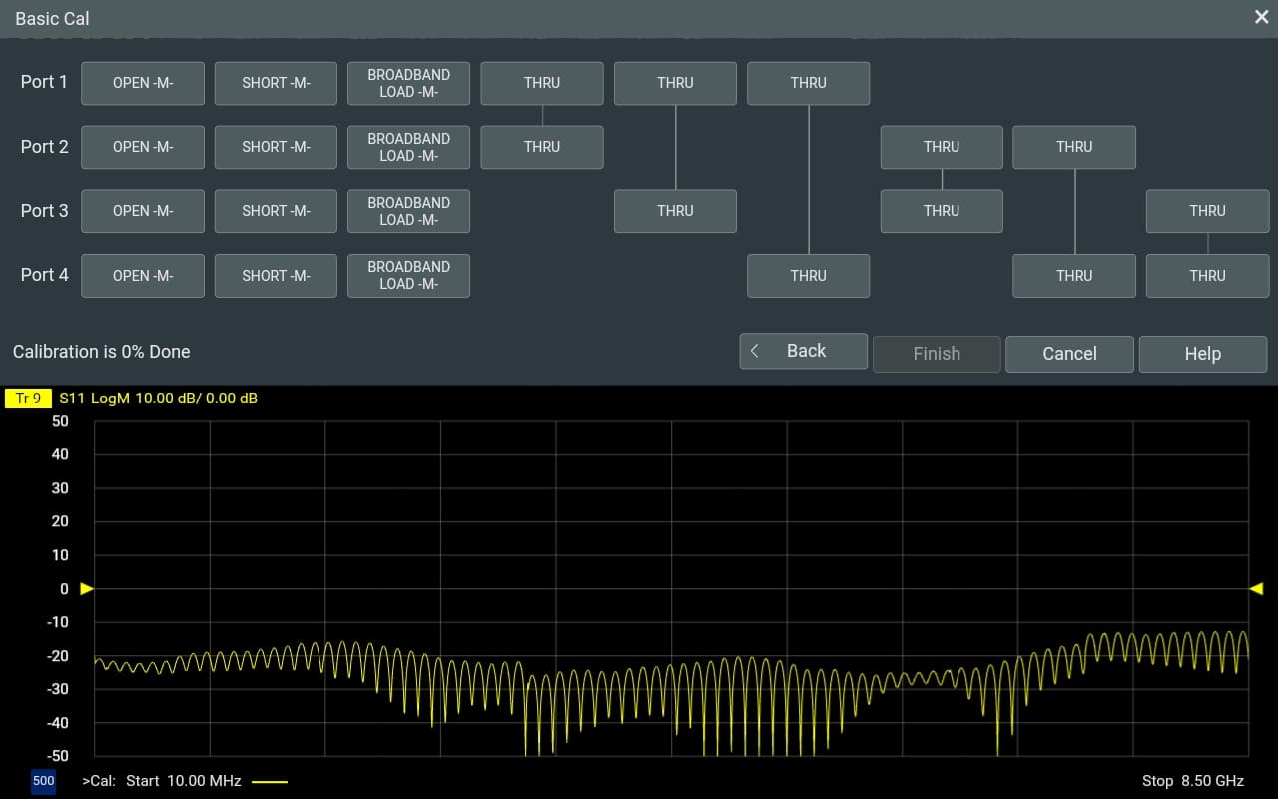
Task: Measure the SHORT standard on Port 1
Action: 276,83
